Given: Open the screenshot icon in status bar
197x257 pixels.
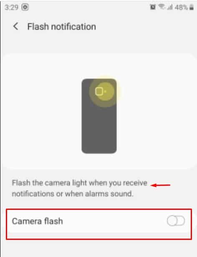Looking at the screenshot, I should (x=25, y=7).
